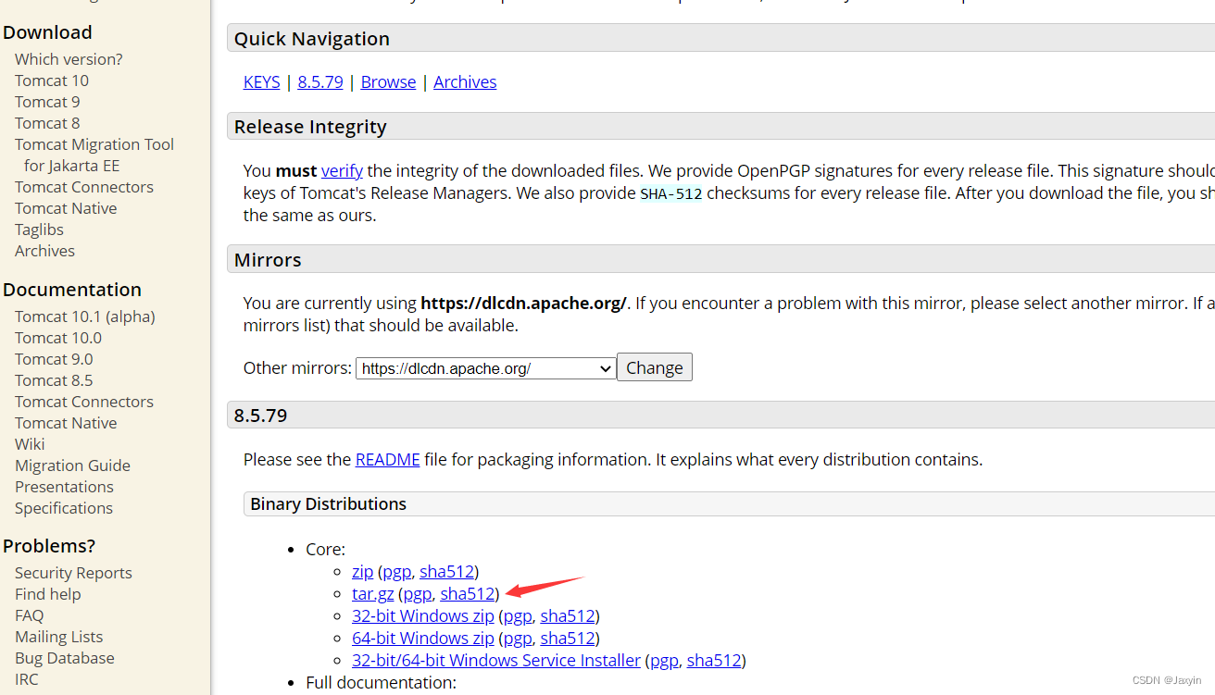The image size is (1215, 695).
Task: Open pgp signature for Core zip
Action: pos(396,572)
